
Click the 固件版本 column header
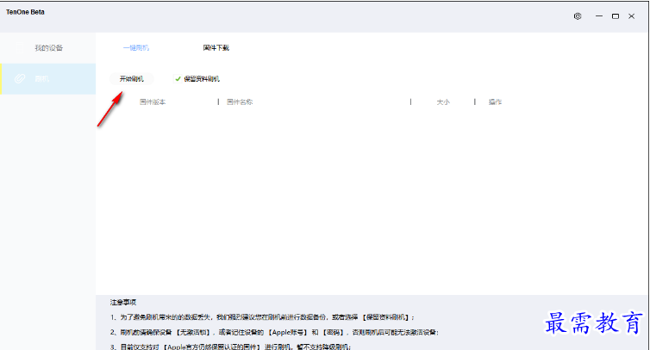click(153, 101)
